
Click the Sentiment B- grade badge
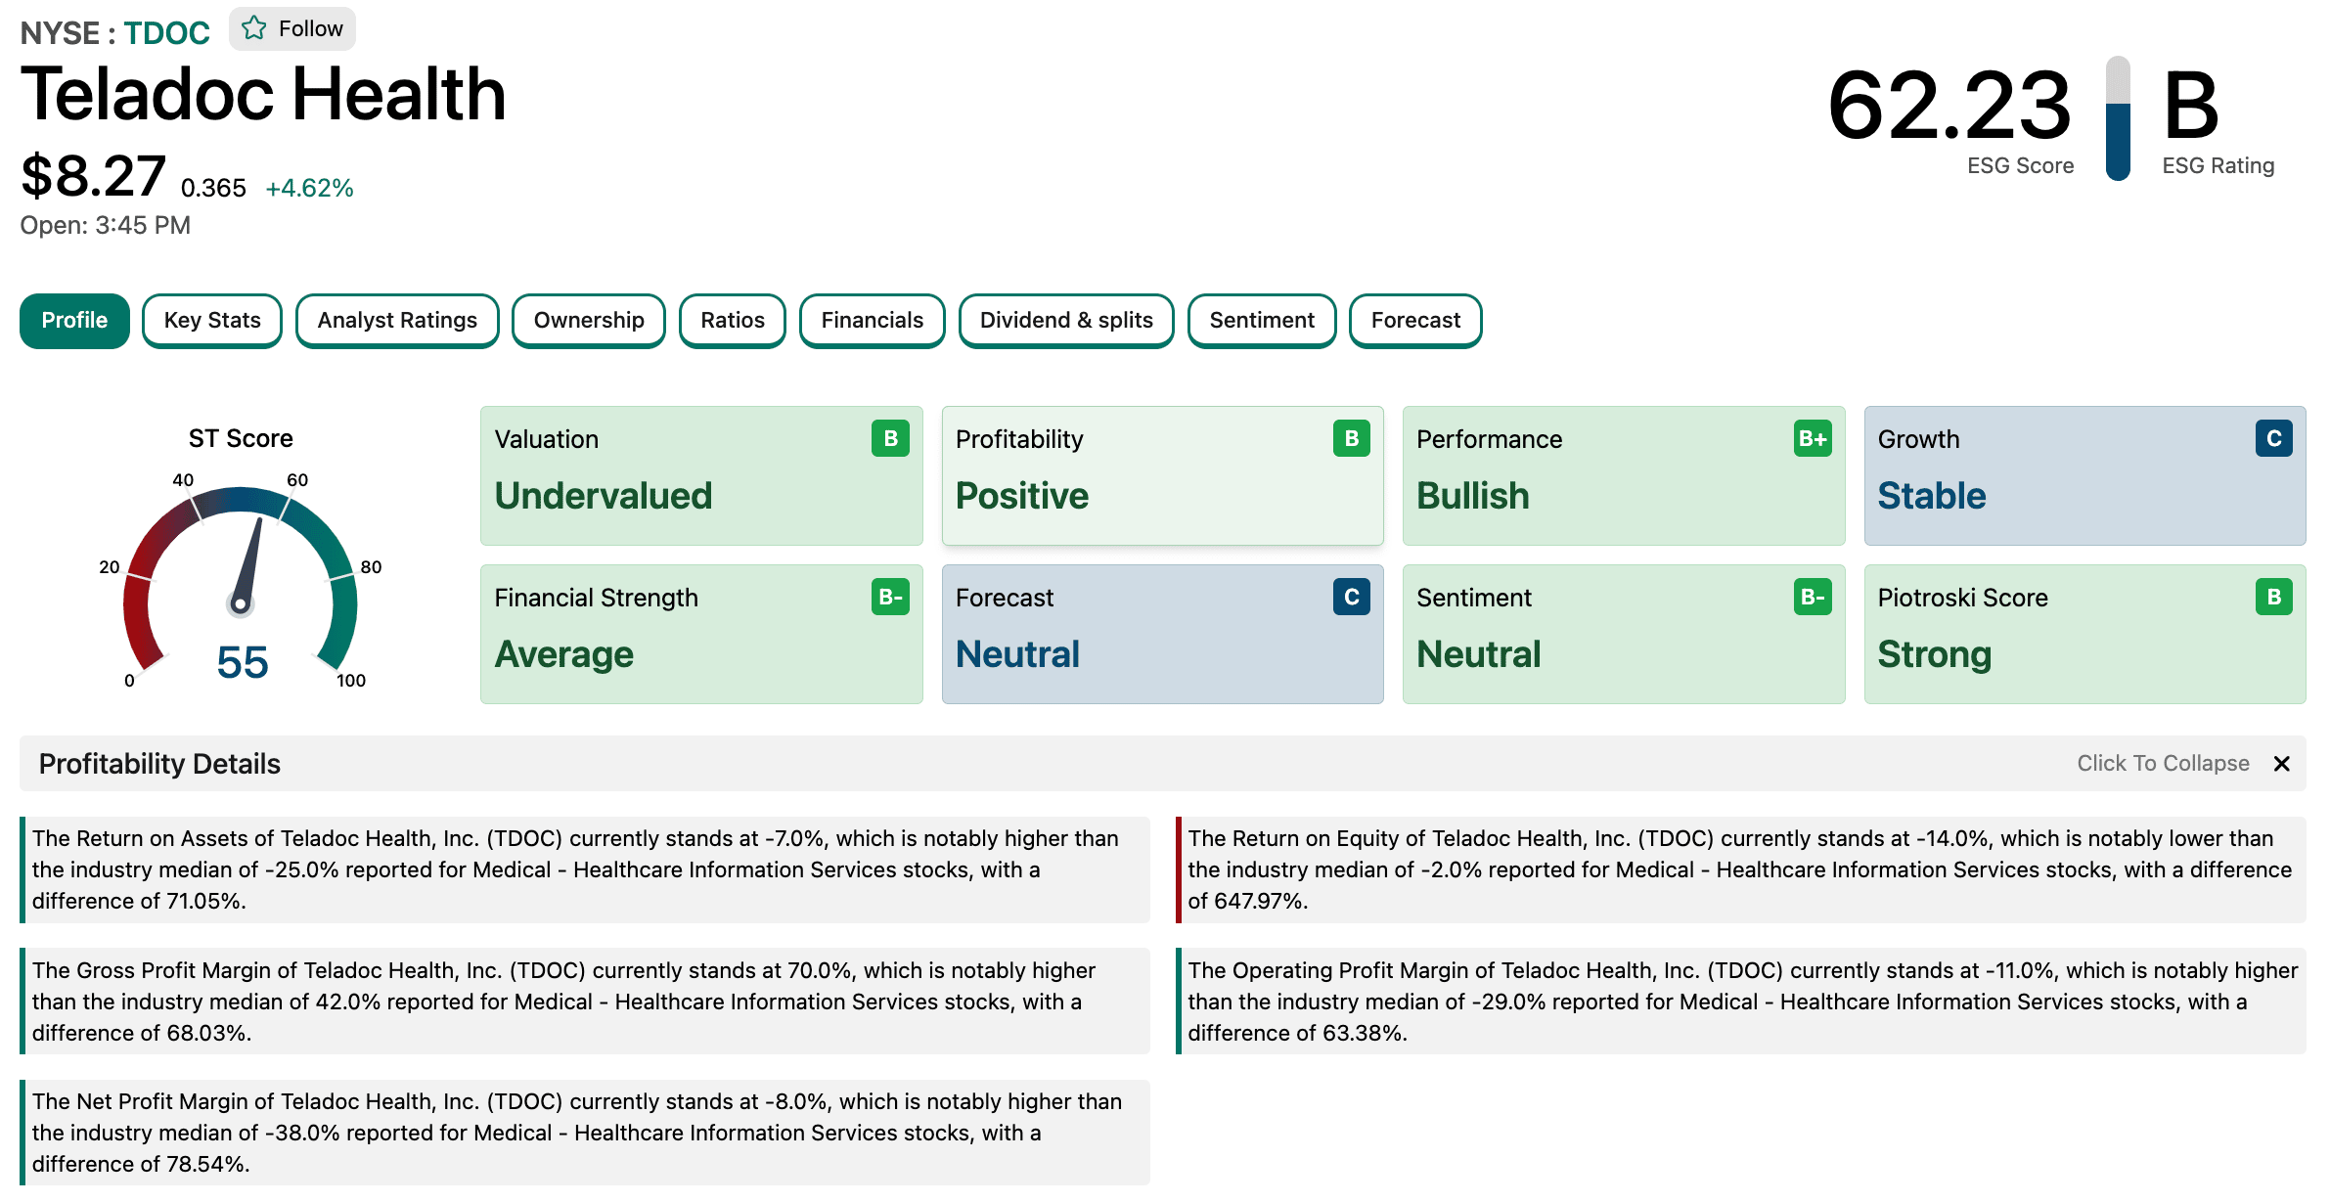tap(1813, 597)
